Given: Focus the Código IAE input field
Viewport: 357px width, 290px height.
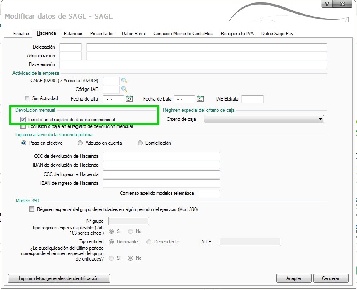Looking at the screenshot, I should [x=111, y=89].
